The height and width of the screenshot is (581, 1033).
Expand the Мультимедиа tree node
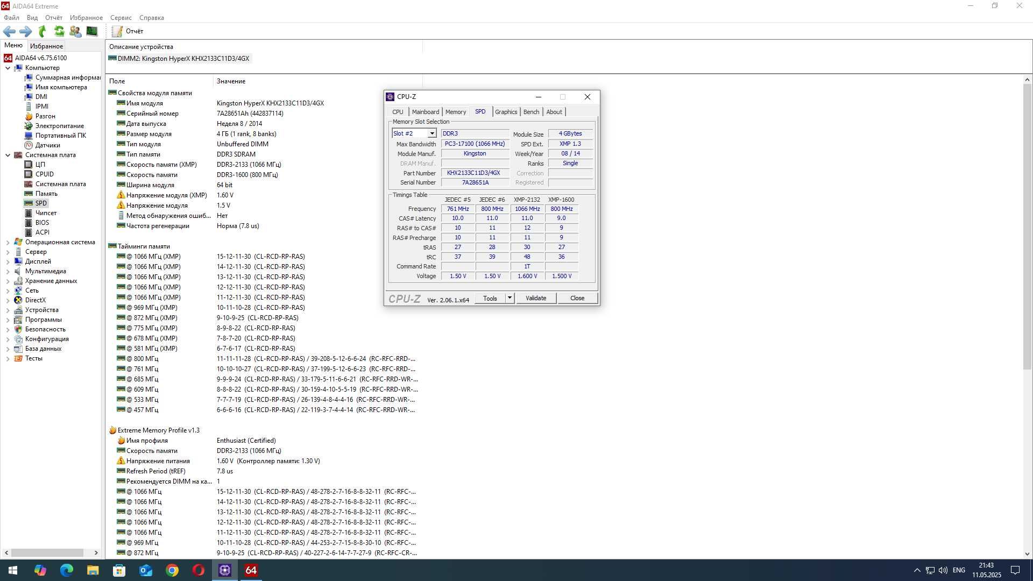pyautogui.click(x=8, y=272)
